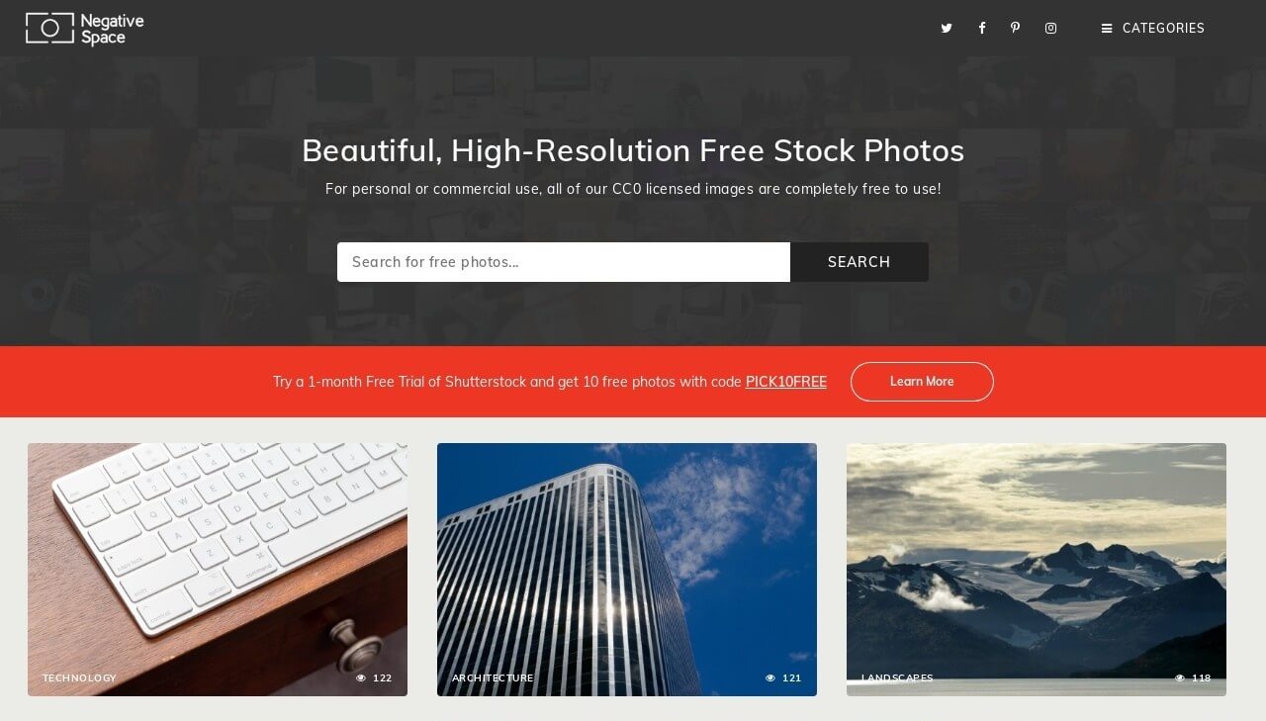The width and height of the screenshot is (1266, 721).
Task: Click the SEARCH button
Action: (859, 262)
